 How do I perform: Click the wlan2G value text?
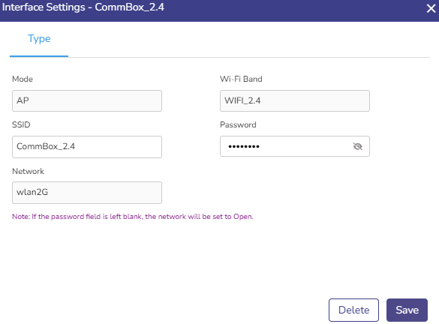coord(32,192)
